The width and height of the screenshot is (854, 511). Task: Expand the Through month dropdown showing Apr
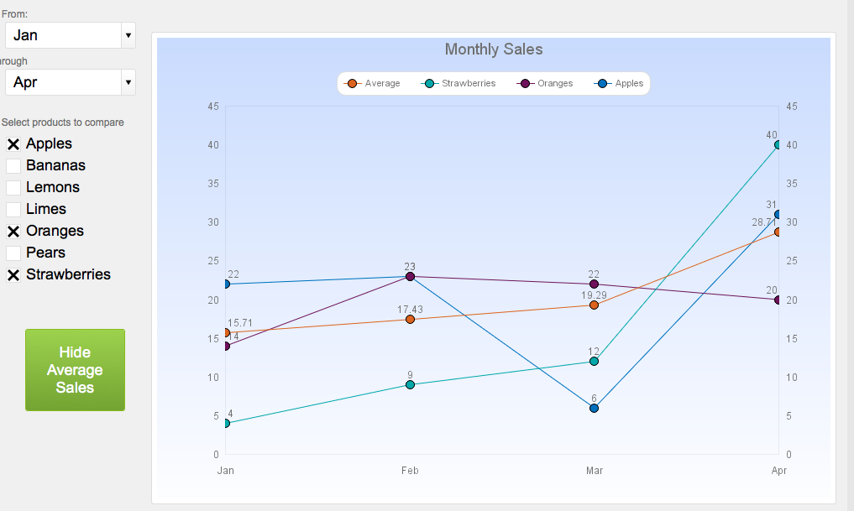[71, 82]
